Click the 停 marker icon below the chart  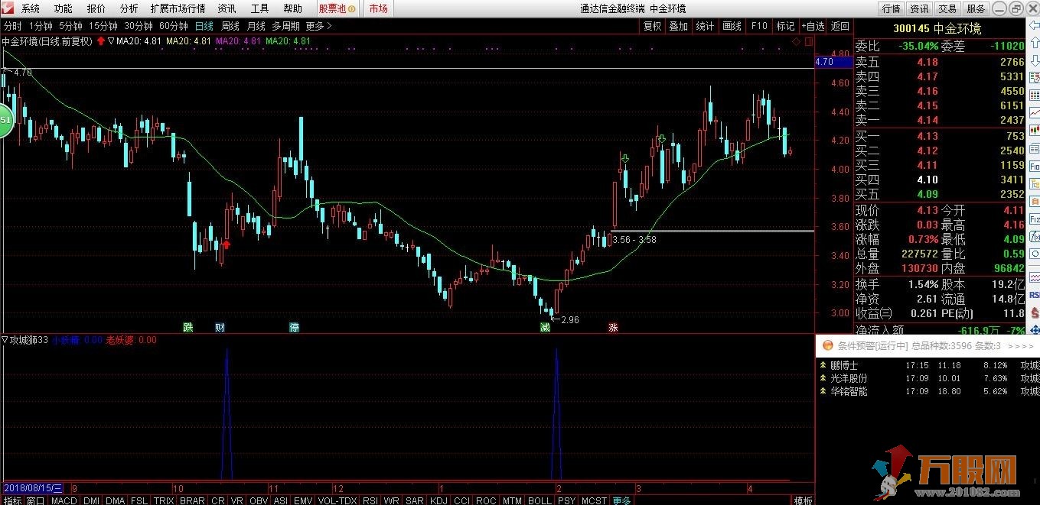(x=295, y=327)
